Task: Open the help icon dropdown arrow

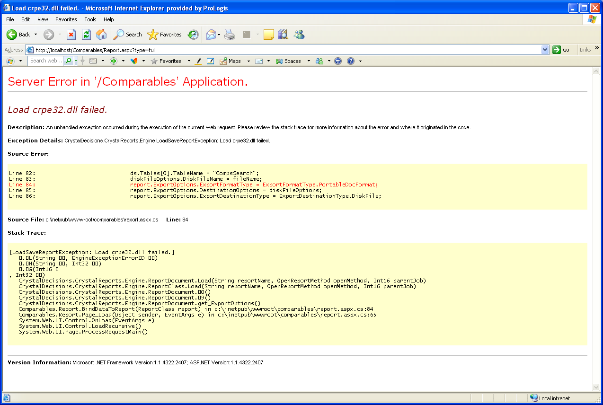Action: [360, 61]
